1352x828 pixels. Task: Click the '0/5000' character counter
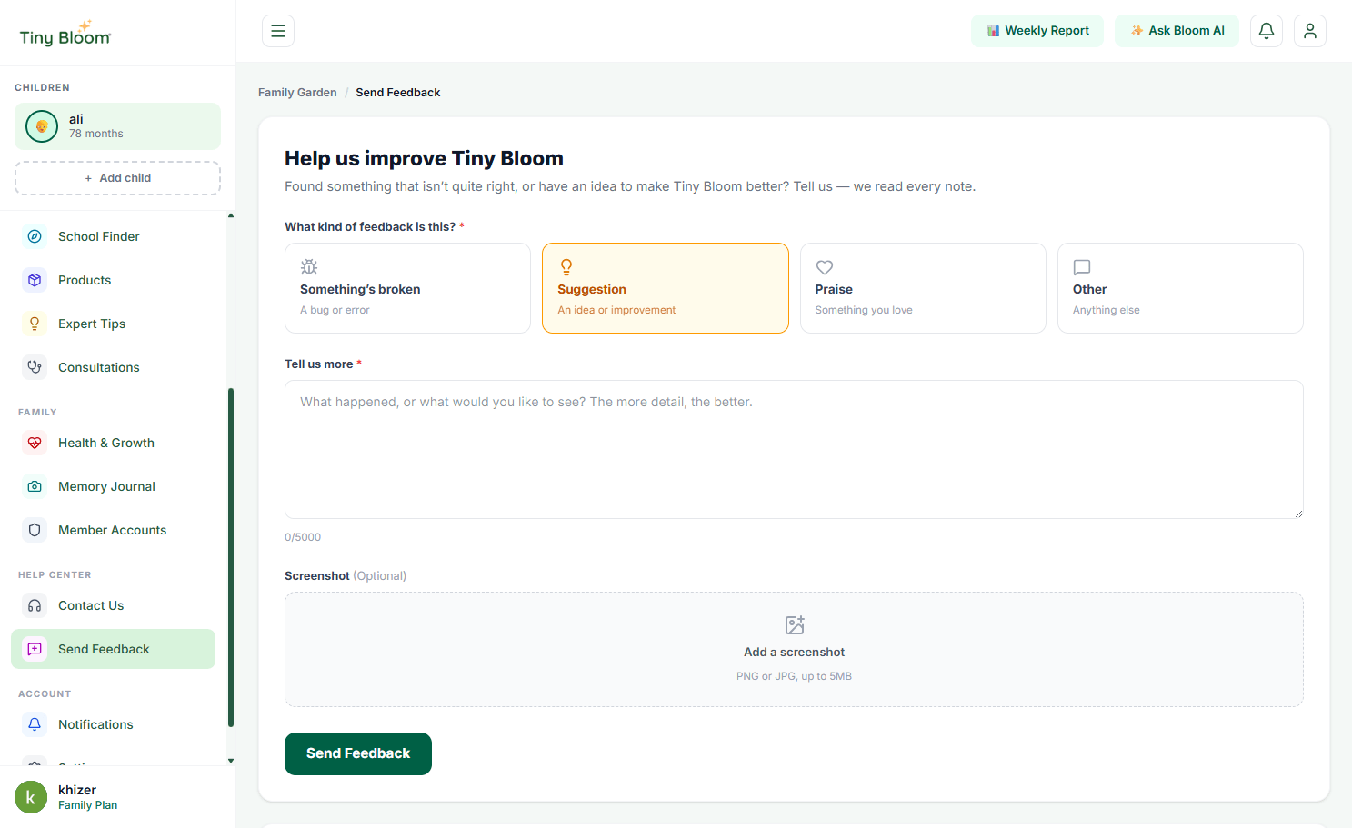[303, 537]
